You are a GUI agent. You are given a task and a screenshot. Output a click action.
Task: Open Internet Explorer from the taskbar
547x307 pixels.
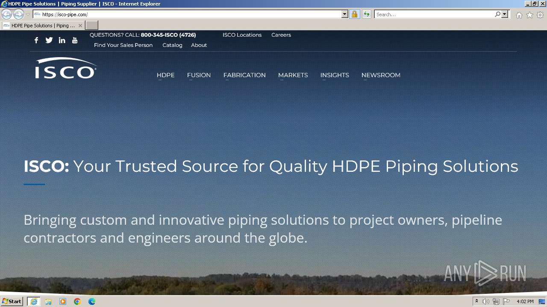(34, 301)
